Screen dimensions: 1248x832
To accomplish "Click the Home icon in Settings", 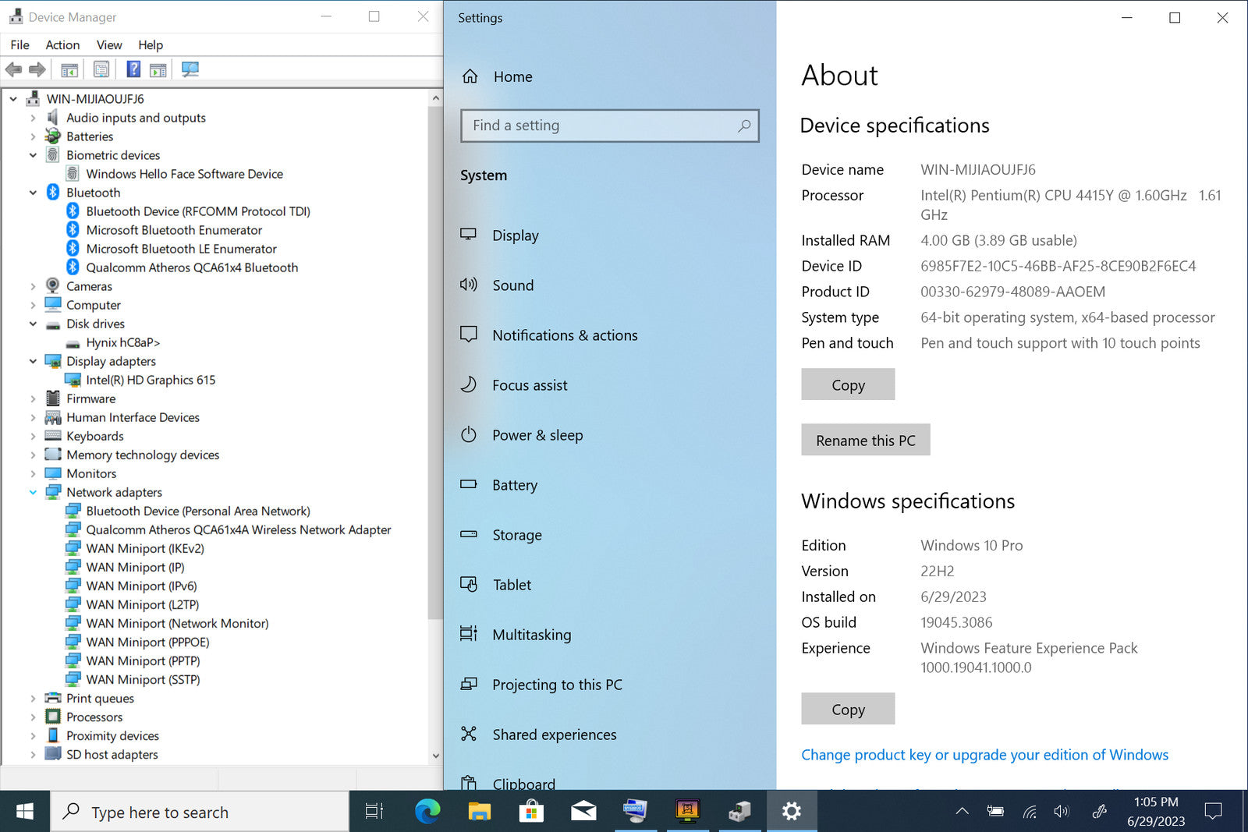I will [470, 76].
